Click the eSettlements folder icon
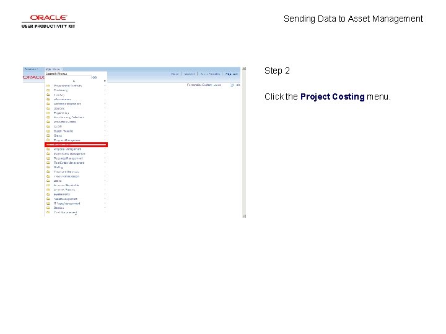446x334 pixels. pyautogui.click(x=48, y=194)
